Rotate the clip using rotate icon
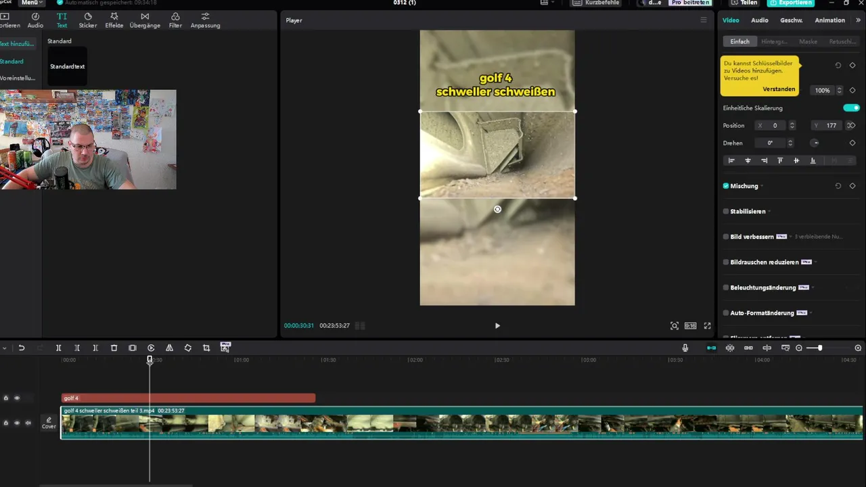 [x=188, y=348]
